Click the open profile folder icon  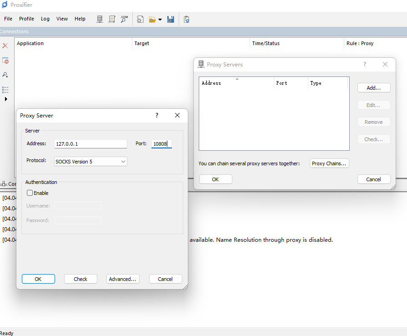tap(152, 19)
